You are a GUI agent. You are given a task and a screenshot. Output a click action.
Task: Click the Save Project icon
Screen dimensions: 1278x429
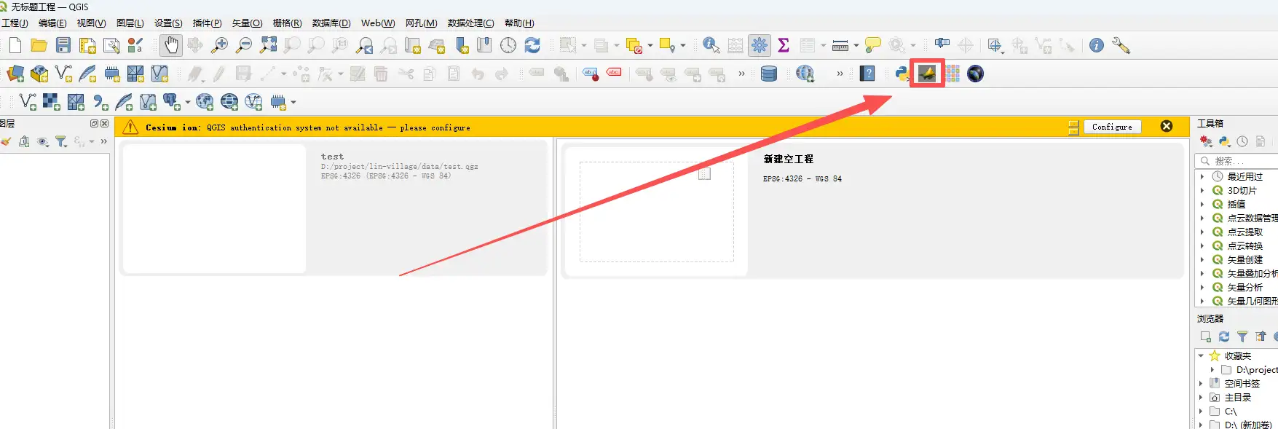click(63, 46)
